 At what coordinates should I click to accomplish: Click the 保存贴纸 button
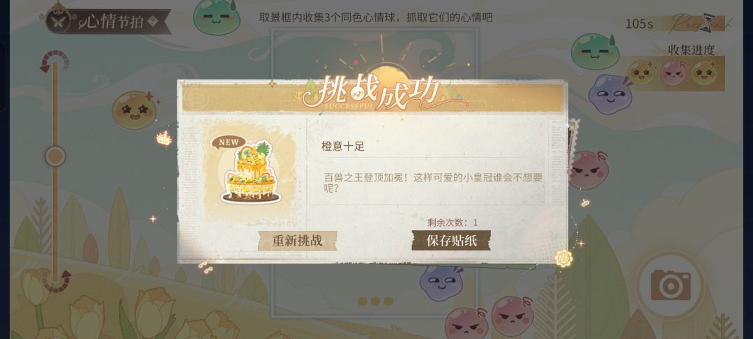pyautogui.click(x=451, y=241)
